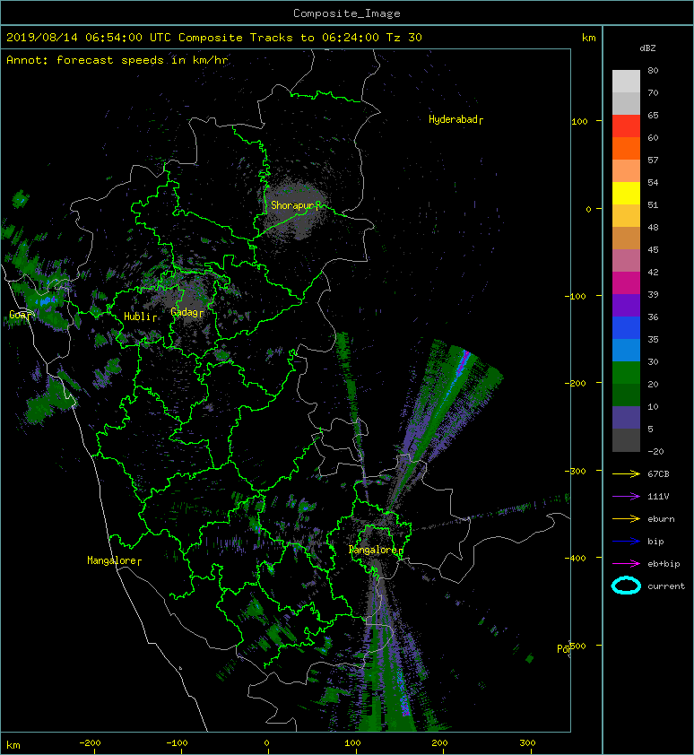Click the 'Composite_Image' title text
The height and width of the screenshot is (755, 694).
[347, 13]
